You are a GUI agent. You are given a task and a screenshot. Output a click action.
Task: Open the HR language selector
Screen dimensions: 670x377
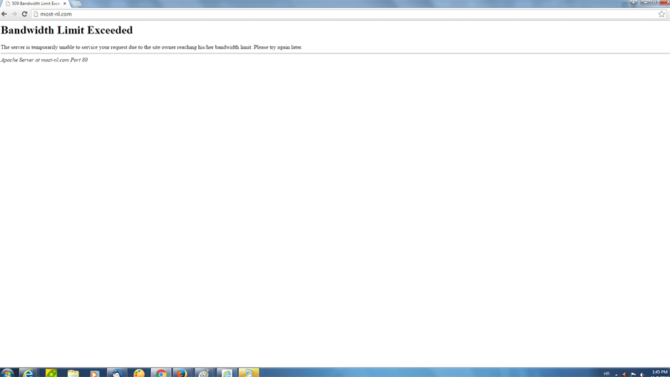[607, 373]
